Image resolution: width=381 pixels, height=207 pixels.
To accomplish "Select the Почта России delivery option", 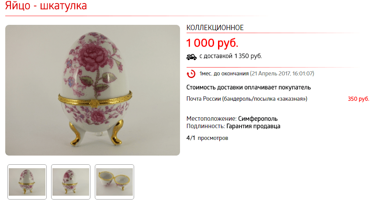I will click(x=247, y=99).
